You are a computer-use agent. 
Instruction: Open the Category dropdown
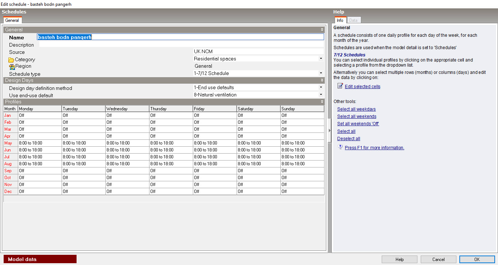[x=321, y=59]
